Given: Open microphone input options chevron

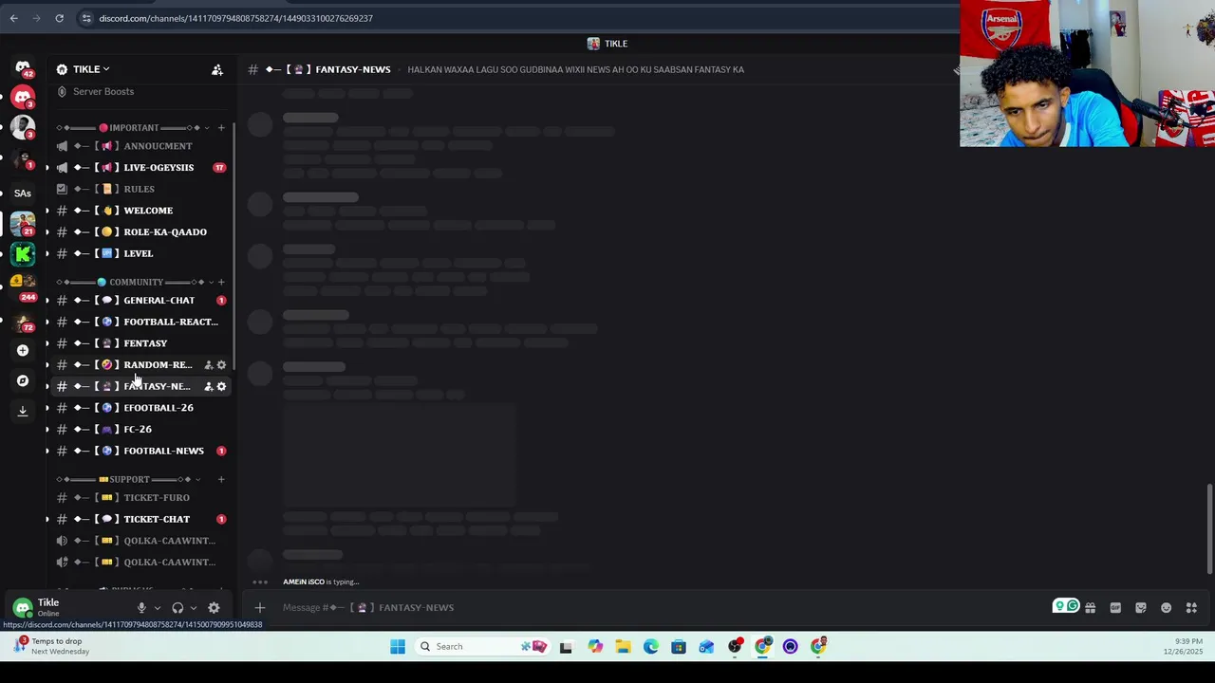Looking at the screenshot, I should tap(158, 608).
